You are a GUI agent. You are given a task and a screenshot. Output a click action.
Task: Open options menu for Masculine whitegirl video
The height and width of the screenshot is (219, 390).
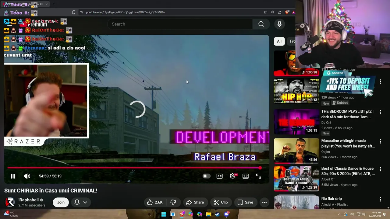380,141
